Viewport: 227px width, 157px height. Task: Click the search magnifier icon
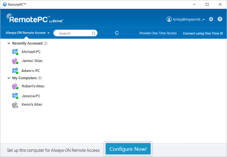(x=93, y=33)
